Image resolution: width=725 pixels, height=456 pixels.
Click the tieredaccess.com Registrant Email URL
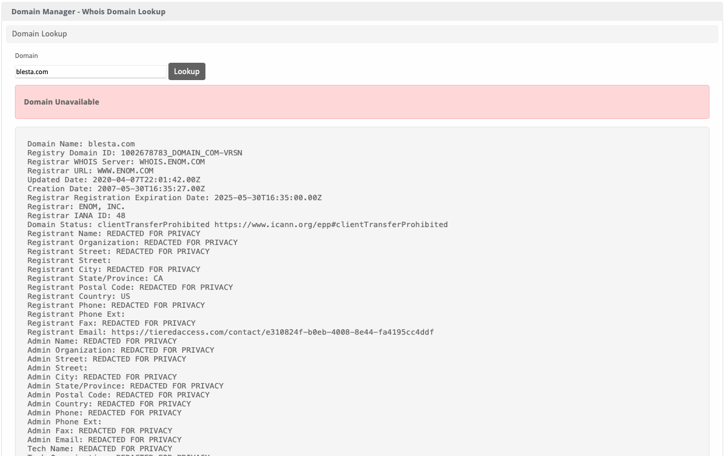point(272,332)
